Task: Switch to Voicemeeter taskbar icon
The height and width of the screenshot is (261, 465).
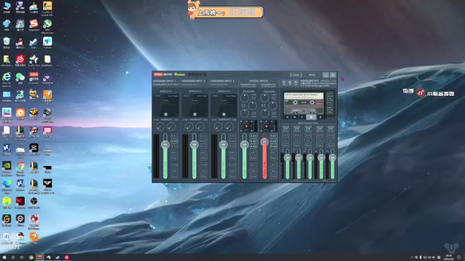Action: [x=40, y=258]
